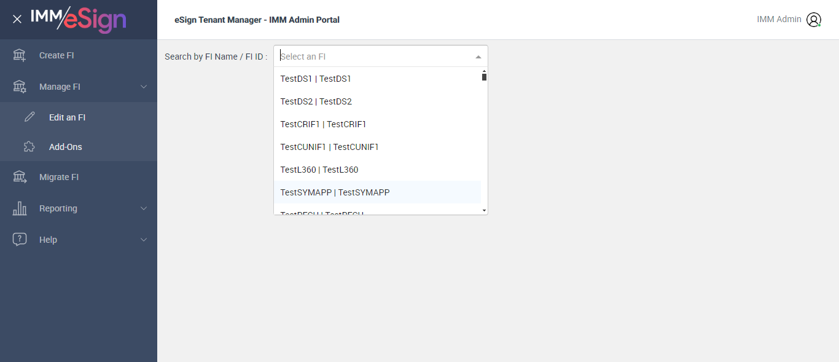Click the Migrate FI bank arrow icon
The image size is (839, 362).
(x=20, y=177)
